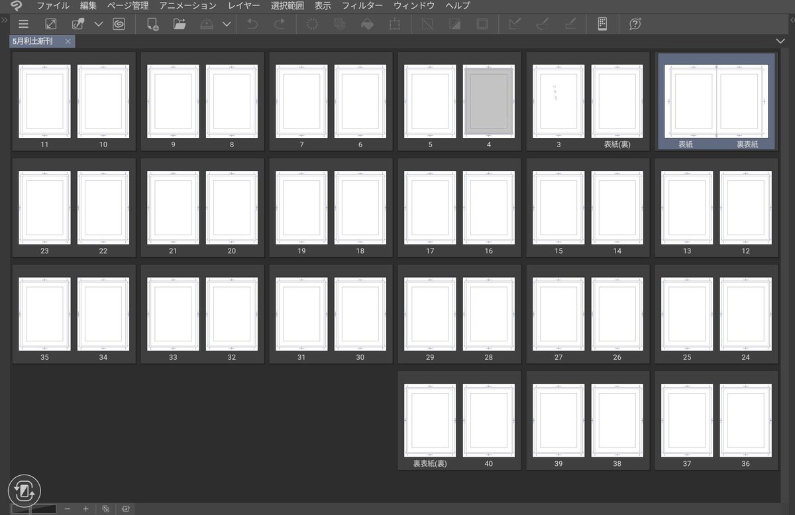This screenshot has width=795, height=515.
Task: Click the Fill bucket icon
Action: point(367,24)
